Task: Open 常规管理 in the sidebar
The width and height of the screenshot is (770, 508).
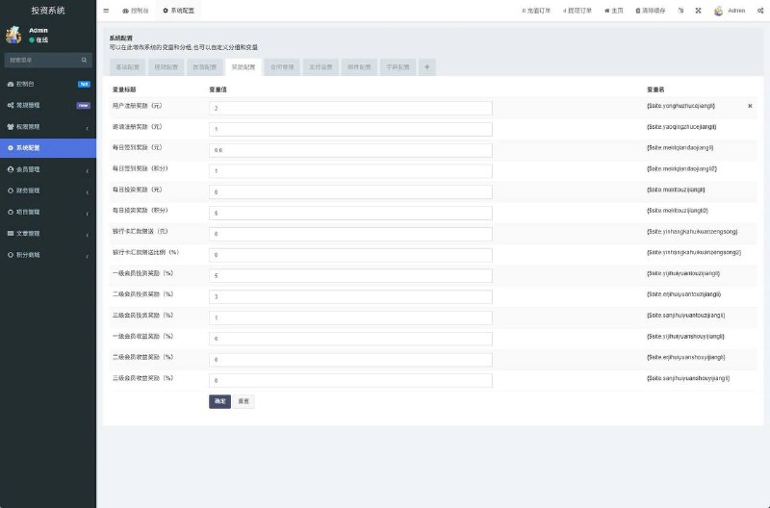Action: tap(48, 105)
